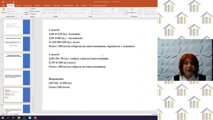
Task: Click the Decrease Font Size icon
Action: (x=66, y=10)
